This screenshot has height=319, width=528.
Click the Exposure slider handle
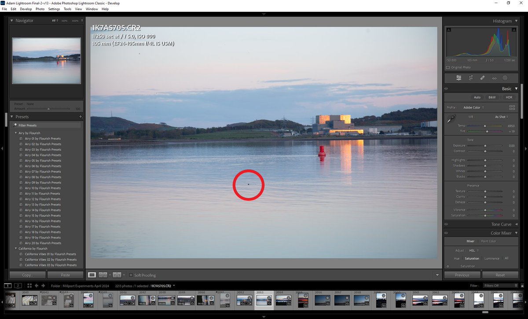click(x=485, y=146)
